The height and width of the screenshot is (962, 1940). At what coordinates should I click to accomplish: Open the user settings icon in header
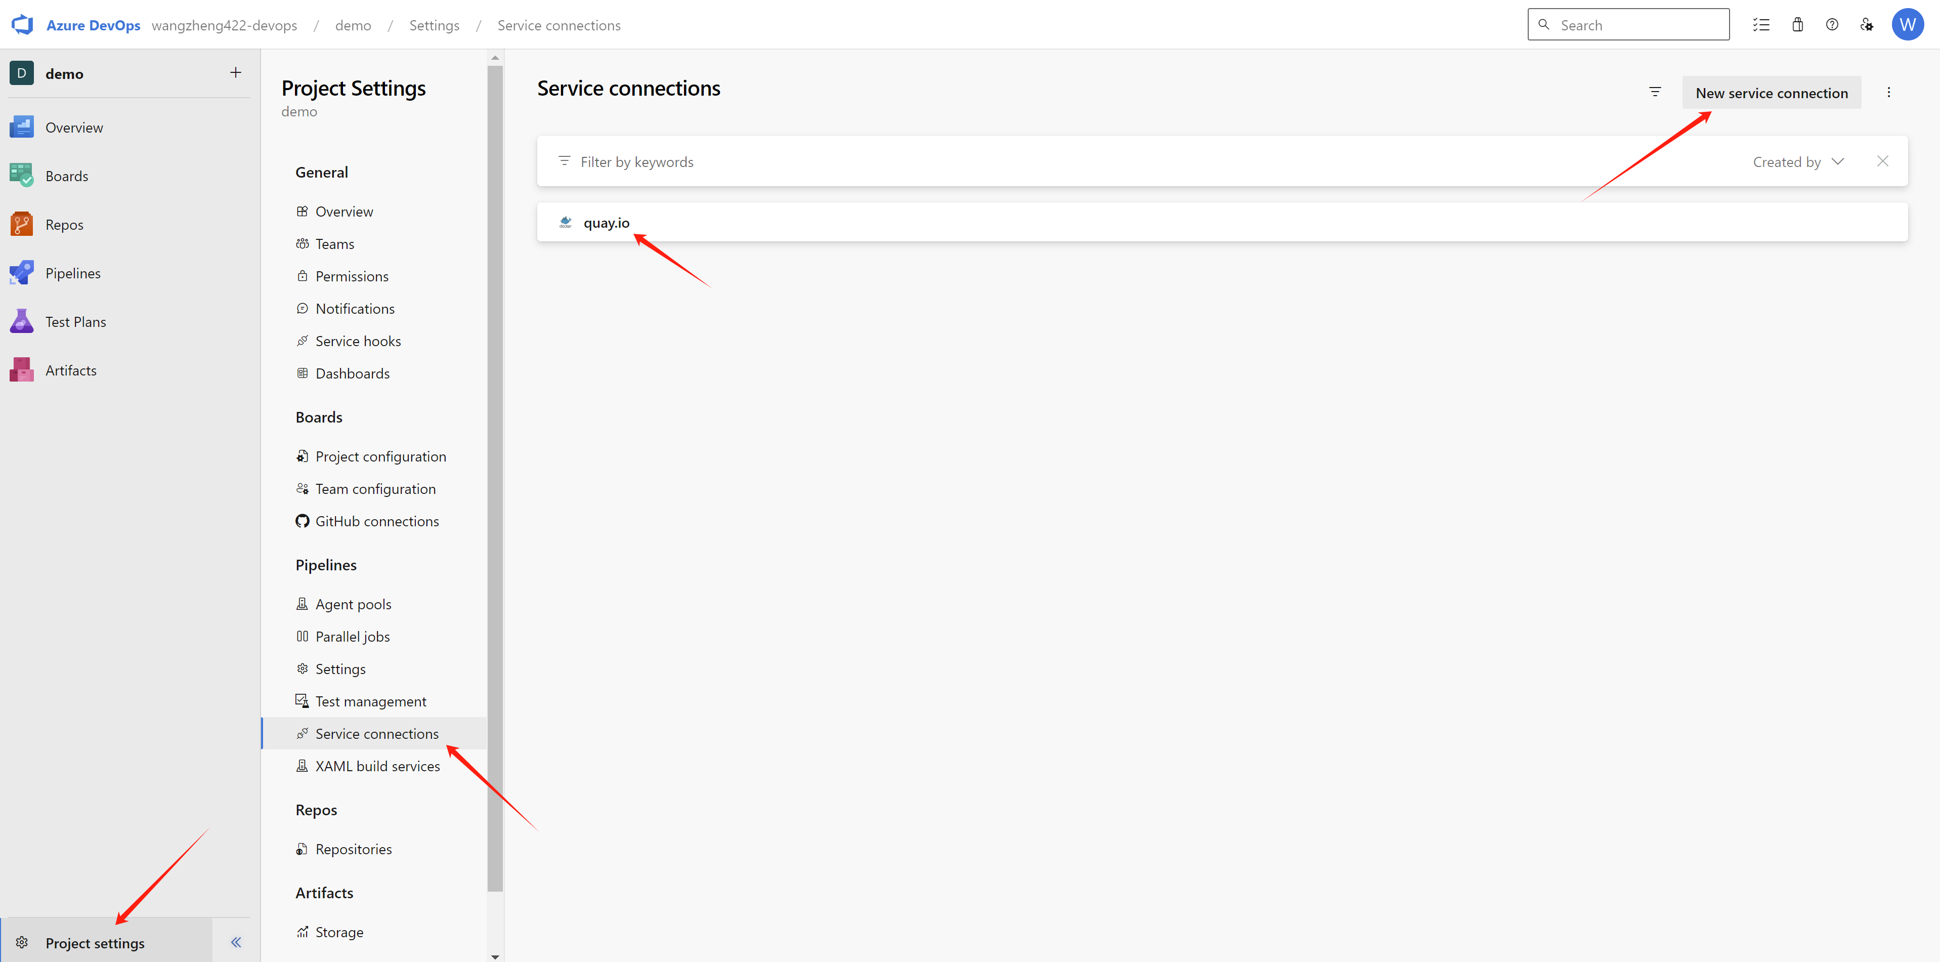tap(1866, 25)
